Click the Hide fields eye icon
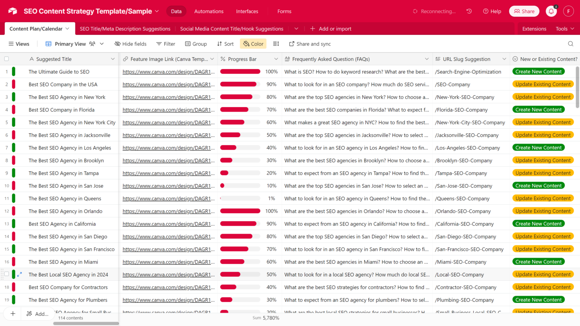Viewport: 580px width, 326px height. coord(118,44)
